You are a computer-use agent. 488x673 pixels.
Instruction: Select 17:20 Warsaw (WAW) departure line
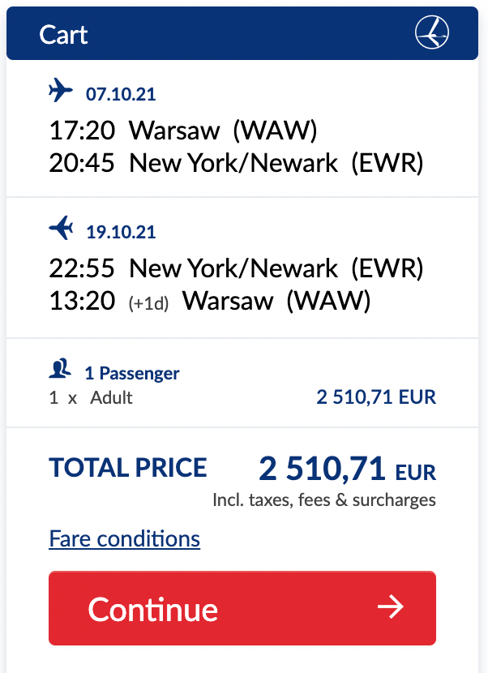pos(183,130)
